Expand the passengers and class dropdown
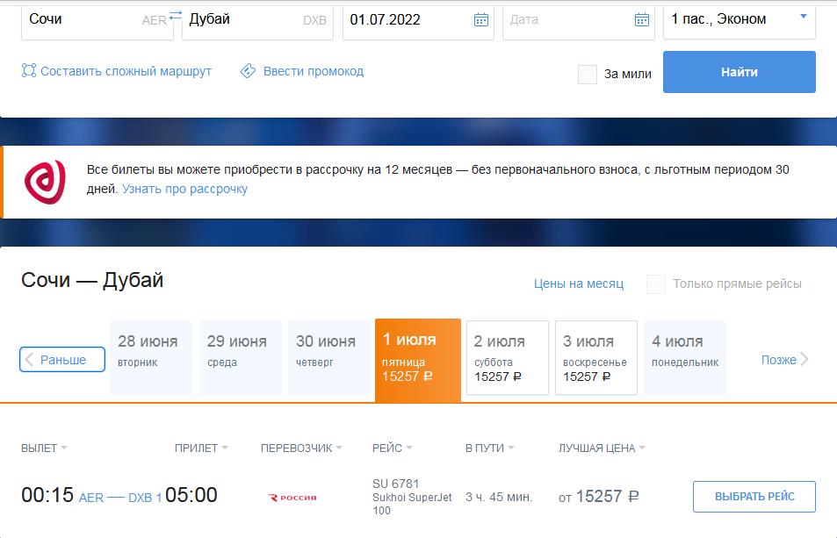Viewport: 837px width, 538px height. (x=803, y=17)
